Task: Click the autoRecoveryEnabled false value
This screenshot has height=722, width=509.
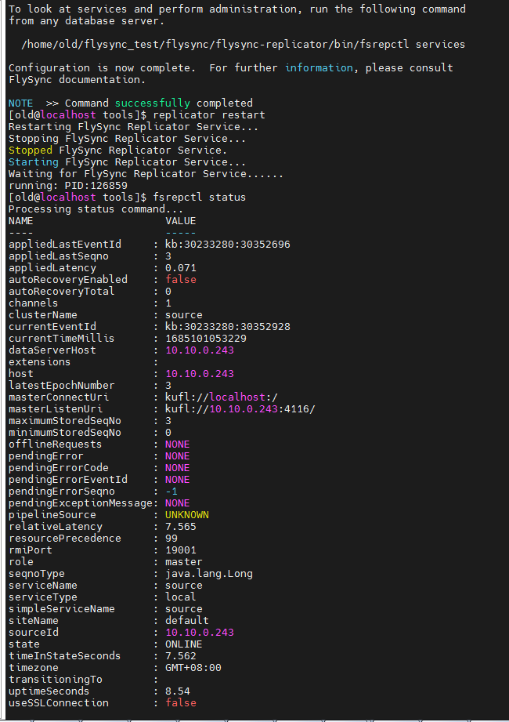Action: pos(180,280)
